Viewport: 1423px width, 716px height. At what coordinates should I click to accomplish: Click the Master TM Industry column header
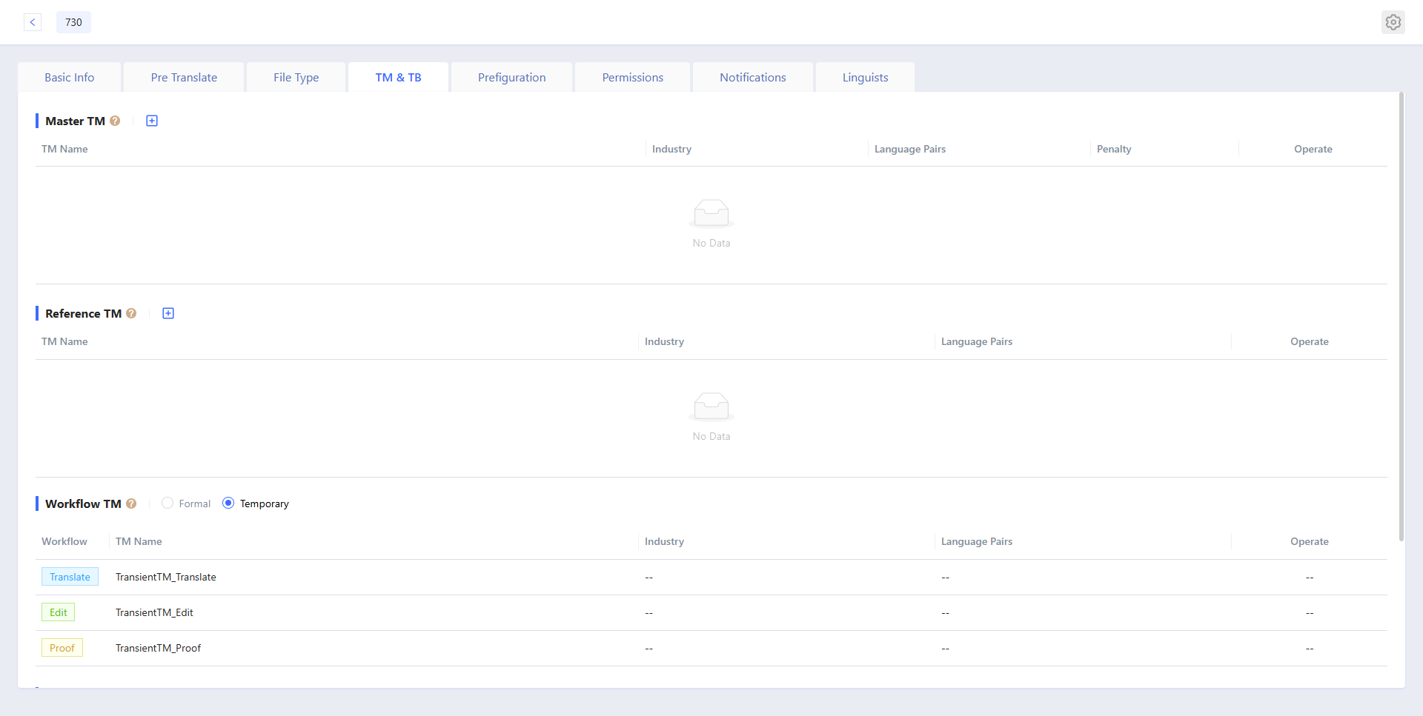[x=671, y=149]
